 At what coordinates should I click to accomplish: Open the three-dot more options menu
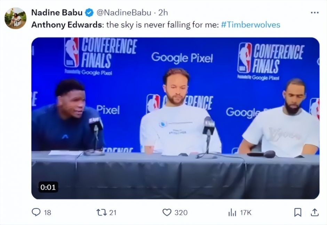pos(314,13)
